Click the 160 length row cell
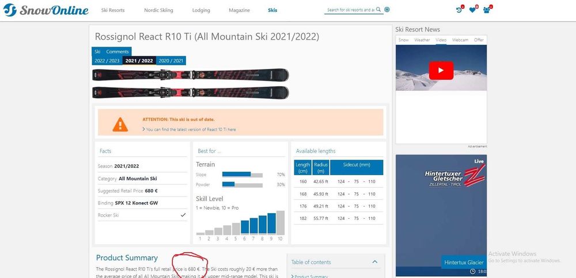Viewport: 576px width, 278px height. (x=303, y=182)
